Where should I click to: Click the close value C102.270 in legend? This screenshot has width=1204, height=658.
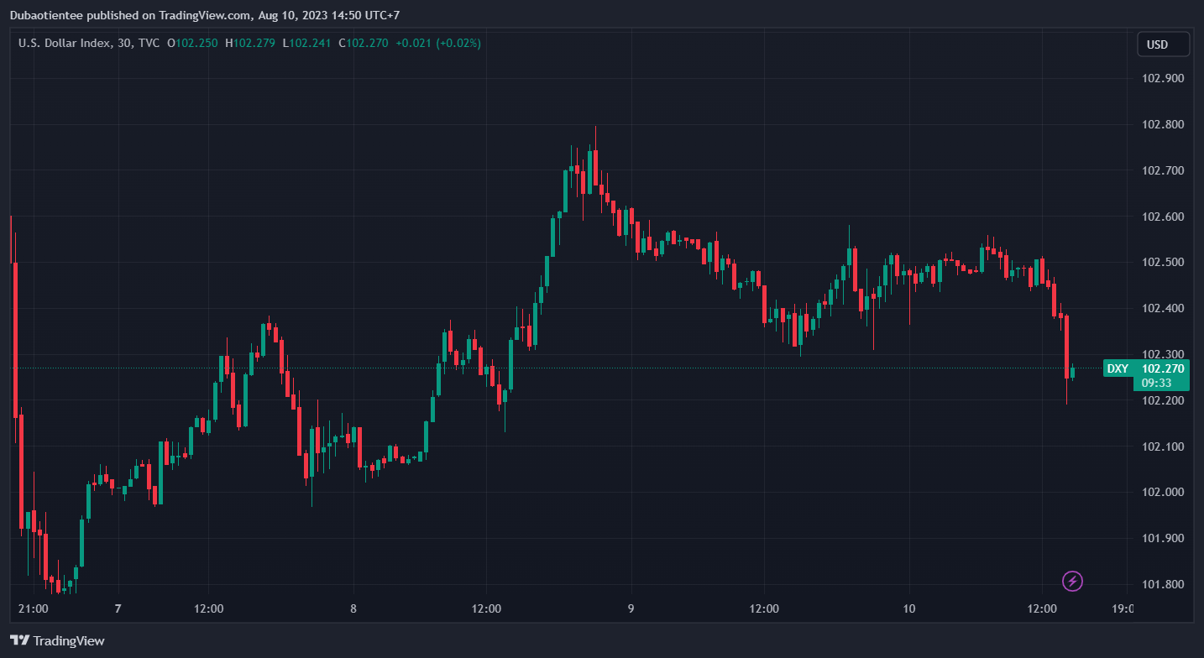coord(364,43)
